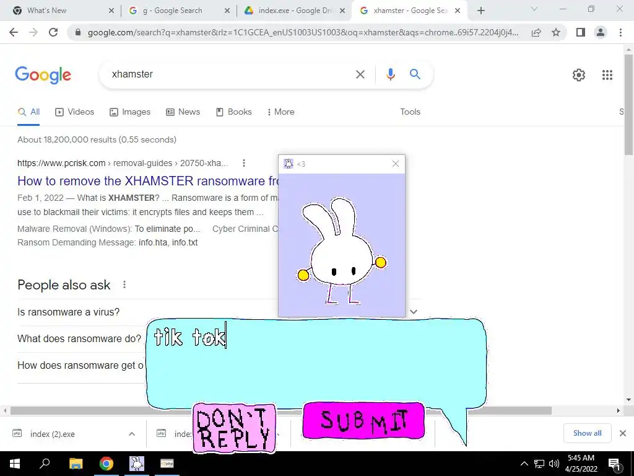The width and height of the screenshot is (634, 476).
Task: Open the Windows Start menu
Action: point(15,464)
